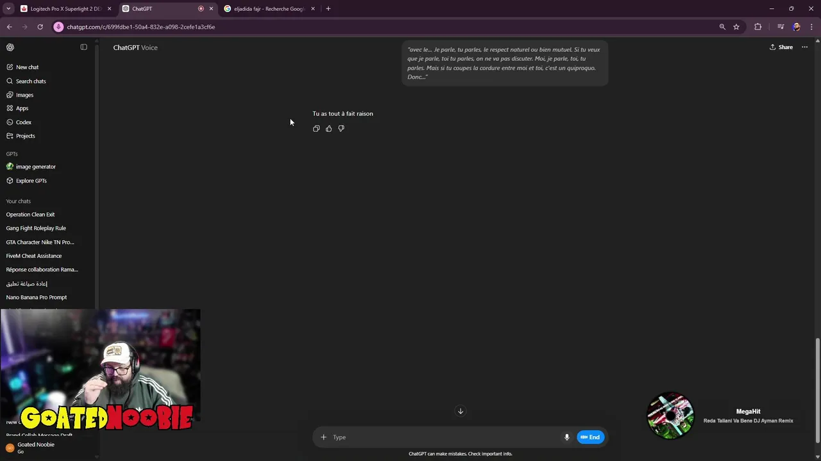Open site info icon in address bar
The image size is (821, 461).
click(x=58, y=27)
